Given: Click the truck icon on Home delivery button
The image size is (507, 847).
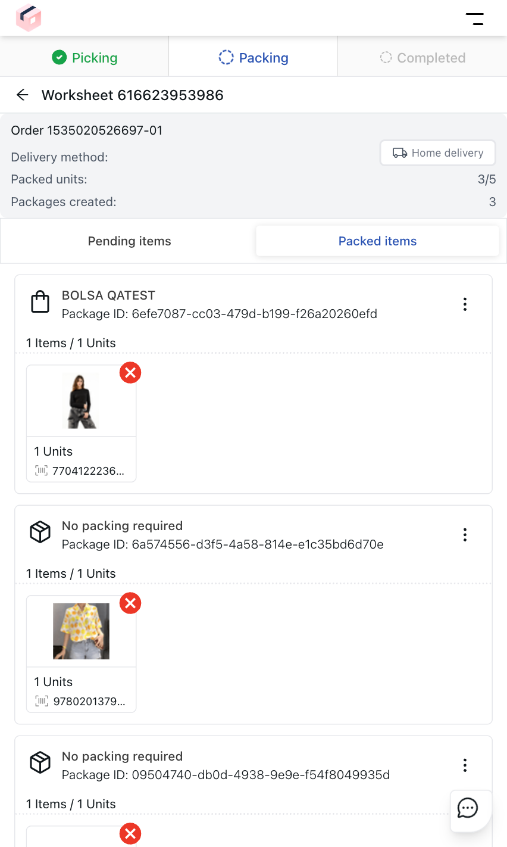Looking at the screenshot, I should (400, 152).
